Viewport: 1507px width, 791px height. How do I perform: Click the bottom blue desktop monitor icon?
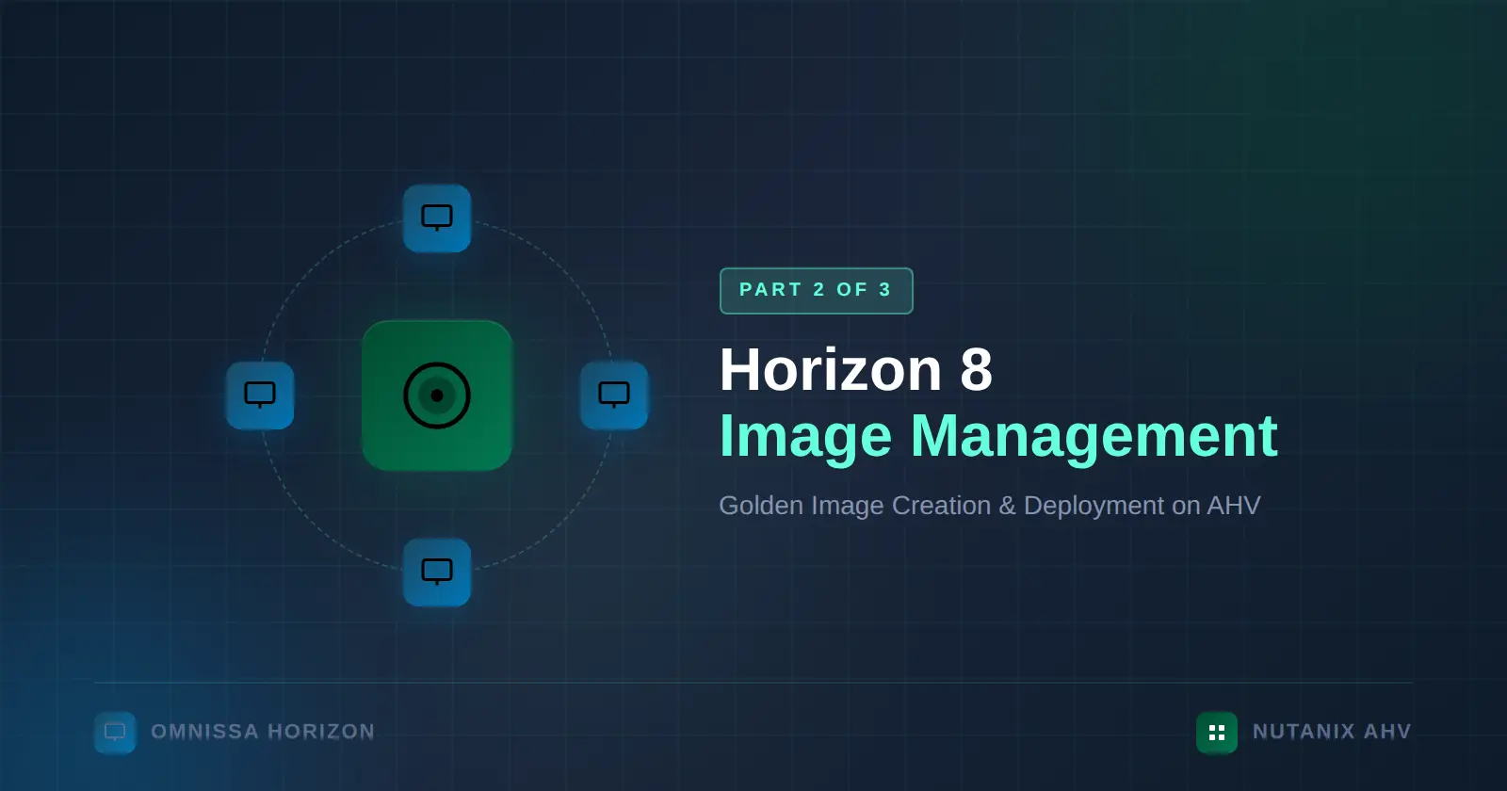coord(437,573)
